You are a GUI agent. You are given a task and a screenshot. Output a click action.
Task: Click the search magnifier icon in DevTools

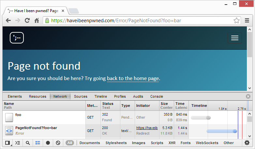(x=28, y=143)
